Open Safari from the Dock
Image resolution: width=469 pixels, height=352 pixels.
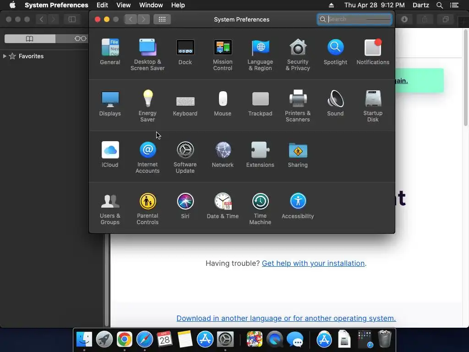click(x=144, y=340)
